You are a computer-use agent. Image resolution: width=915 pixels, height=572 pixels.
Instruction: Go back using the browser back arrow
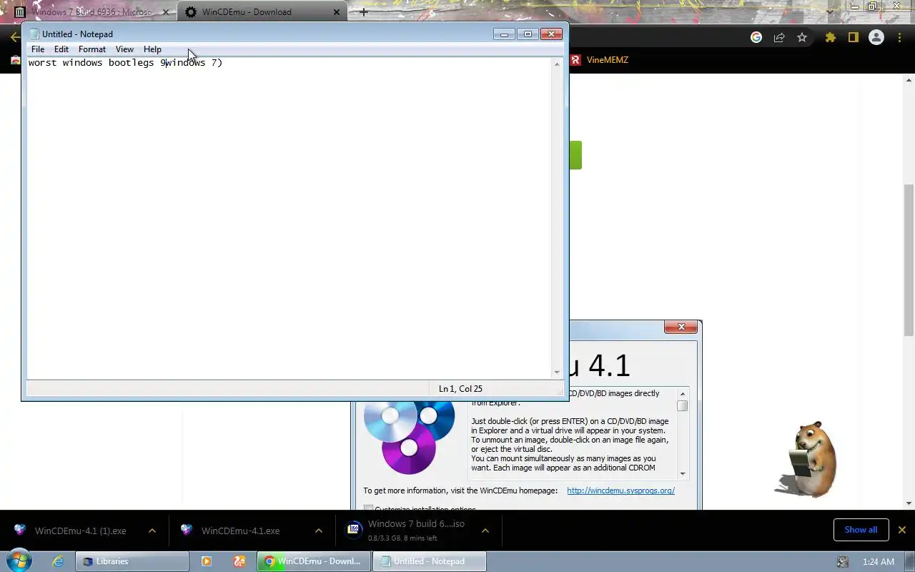[14, 37]
